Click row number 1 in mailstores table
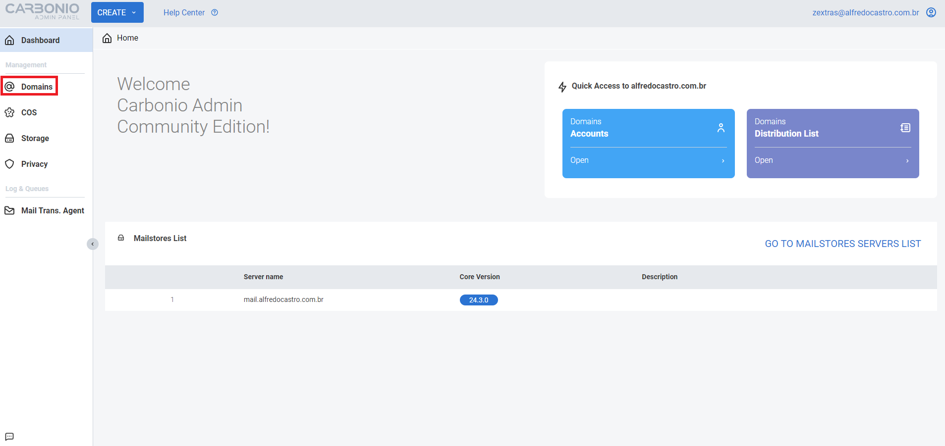 [x=172, y=299]
